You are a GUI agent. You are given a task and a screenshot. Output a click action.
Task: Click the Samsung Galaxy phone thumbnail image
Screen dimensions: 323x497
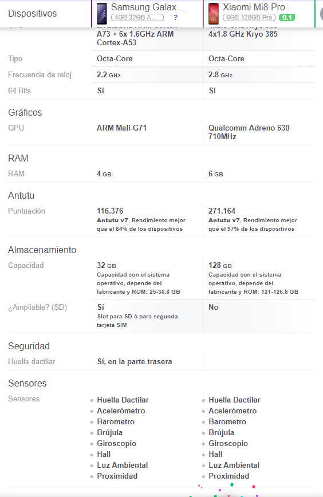tap(102, 14)
